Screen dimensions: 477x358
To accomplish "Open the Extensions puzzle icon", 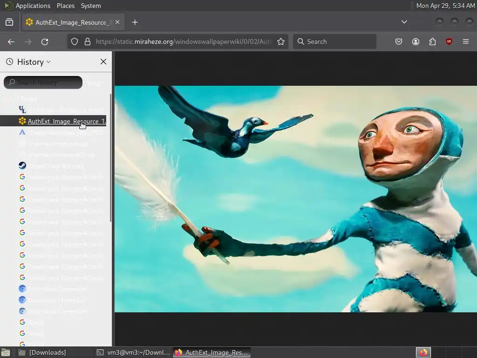I will (x=432, y=41).
